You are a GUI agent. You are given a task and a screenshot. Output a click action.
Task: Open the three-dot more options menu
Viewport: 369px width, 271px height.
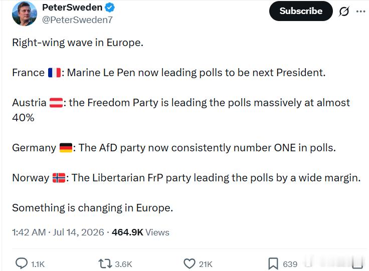pyautogui.click(x=361, y=11)
